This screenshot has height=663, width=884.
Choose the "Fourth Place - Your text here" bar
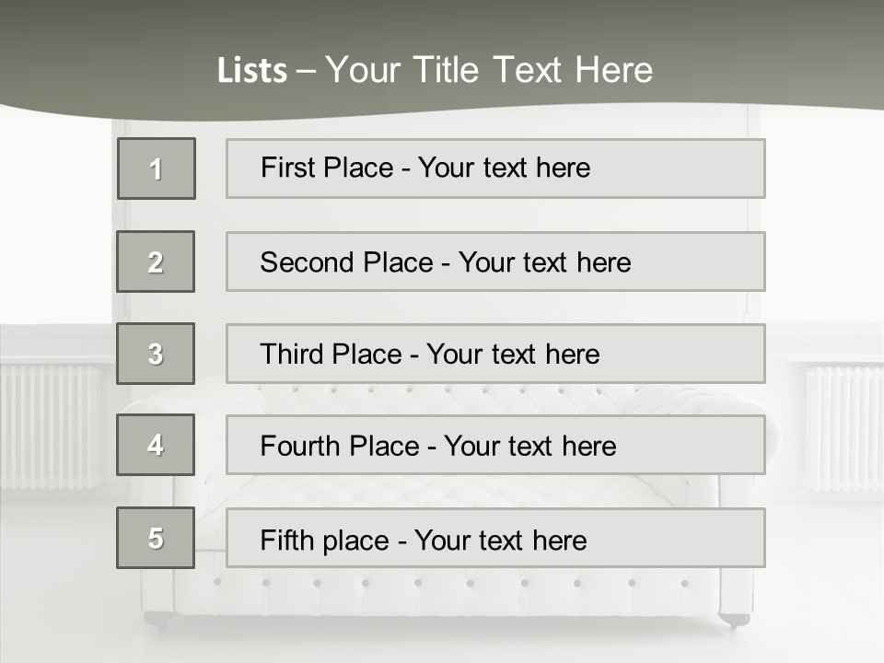pyautogui.click(x=495, y=446)
